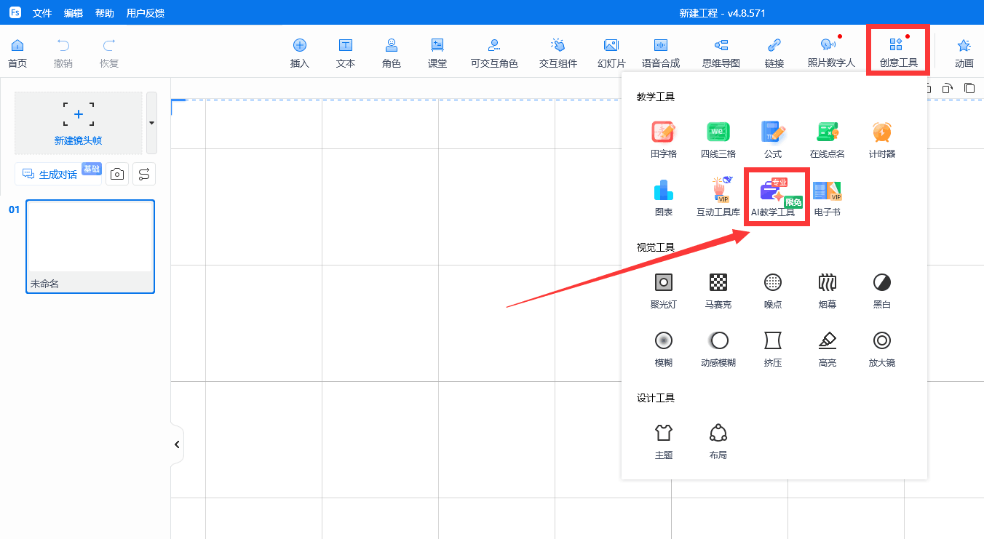984x539 pixels.
Task: Select the 四线三格 tool icon
Action: click(x=718, y=133)
